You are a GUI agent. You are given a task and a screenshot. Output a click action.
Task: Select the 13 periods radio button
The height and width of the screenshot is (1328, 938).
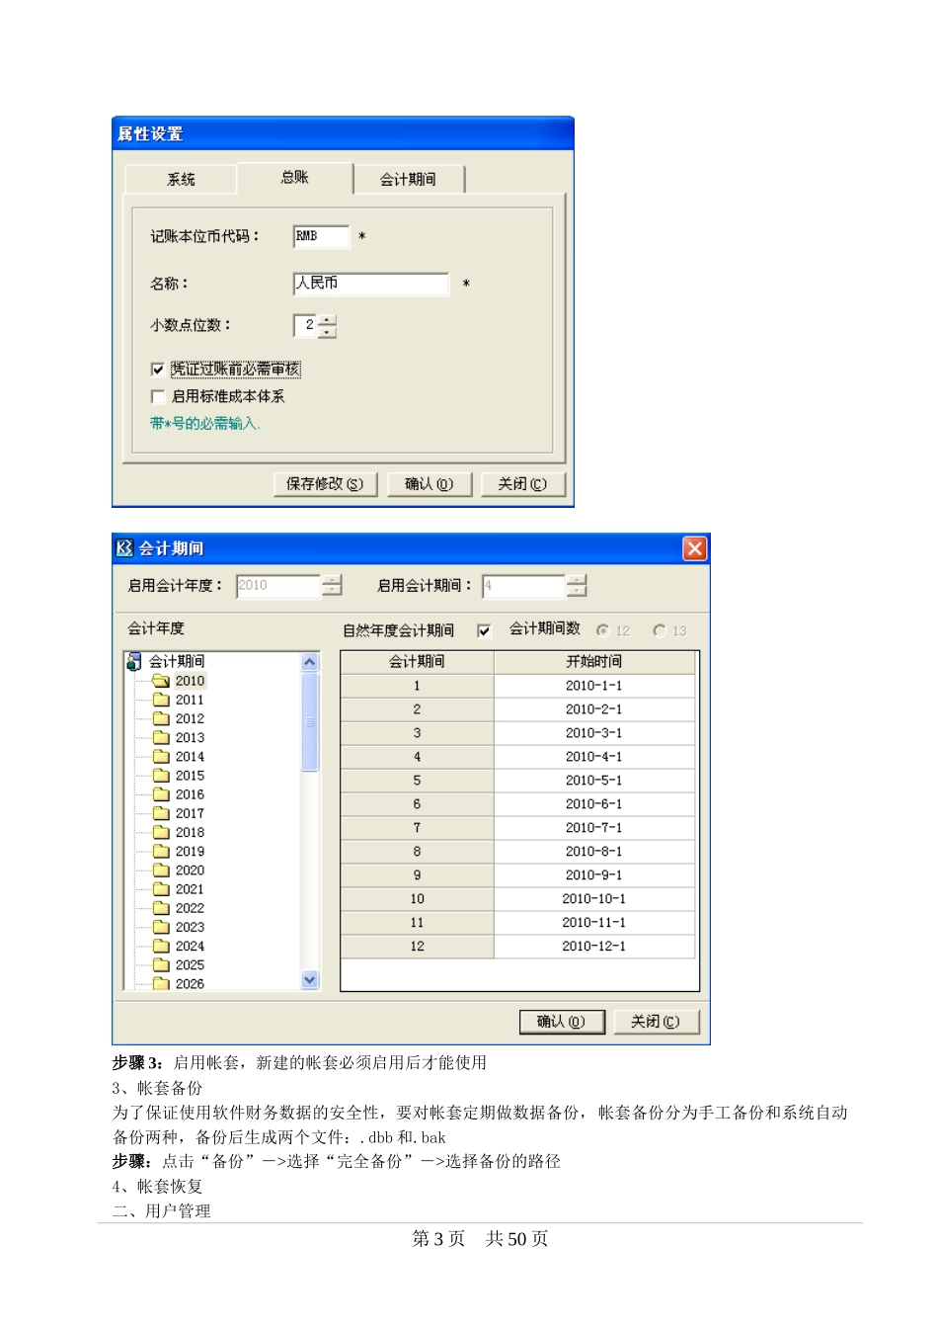tap(659, 630)
